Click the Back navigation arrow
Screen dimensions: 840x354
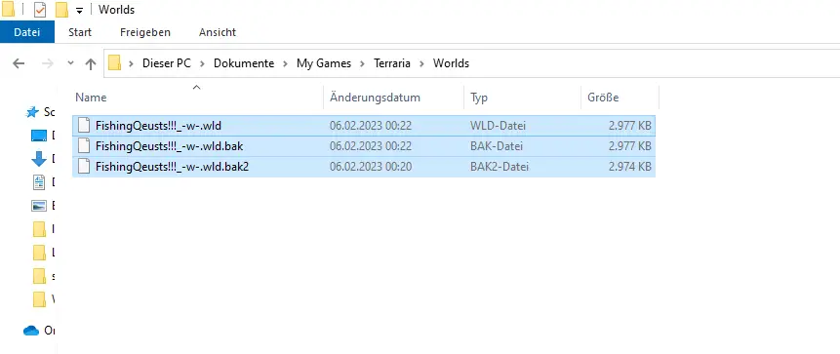19,63
